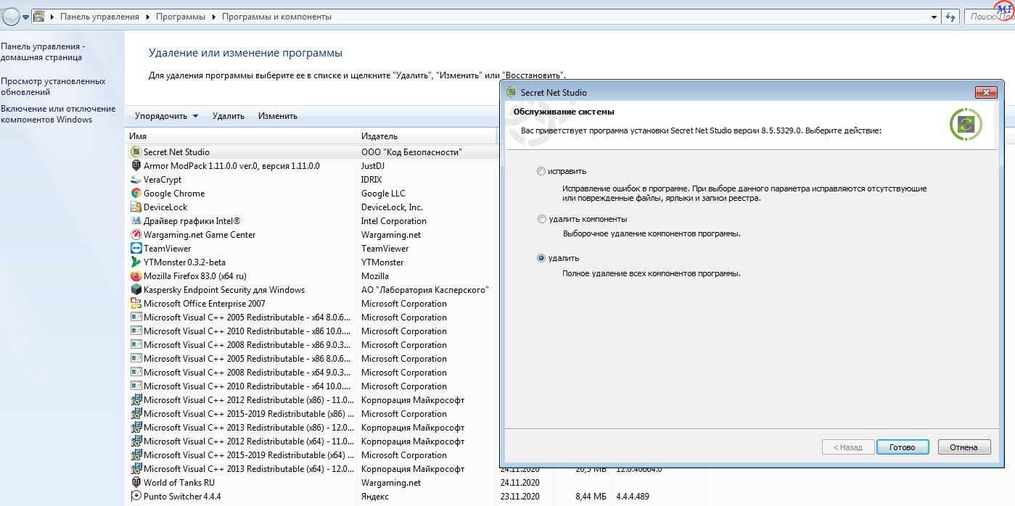
Task: Click the Punto Switcher 4.4.4 icon
Action: tap(136, 497)
